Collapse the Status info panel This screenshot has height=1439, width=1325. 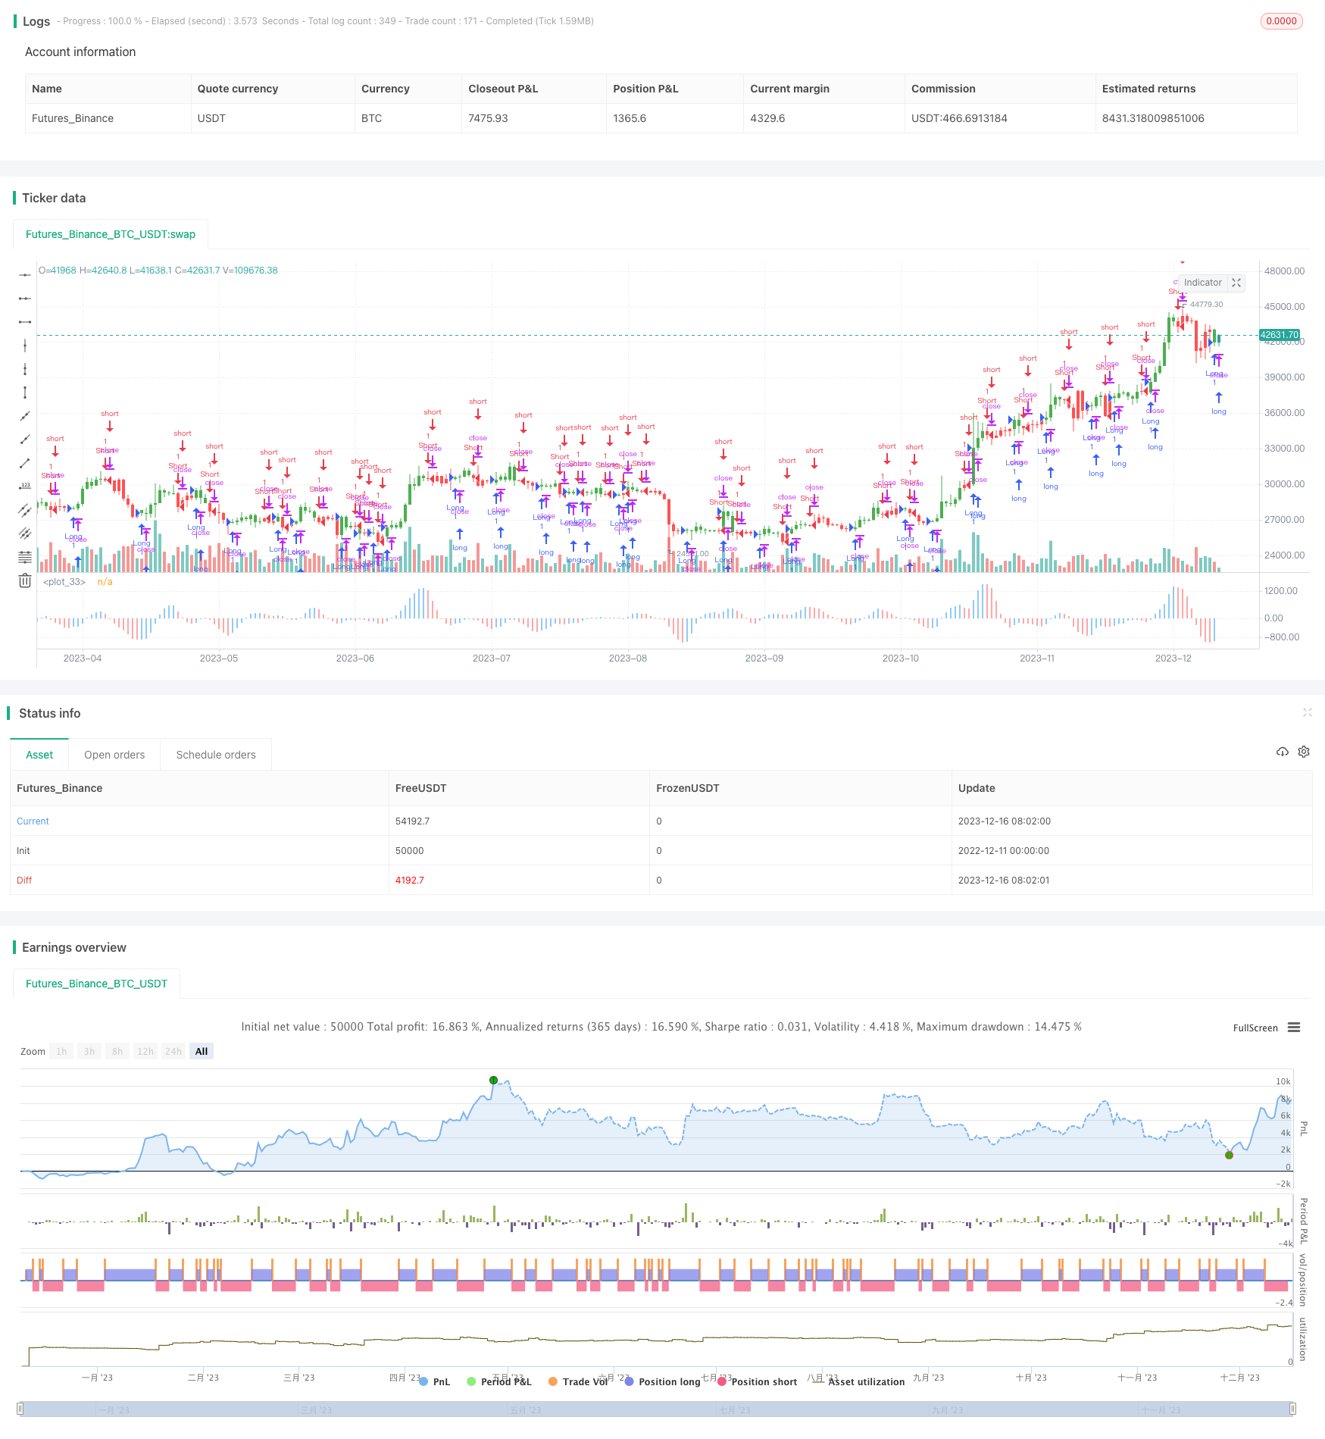(1307, 712)
